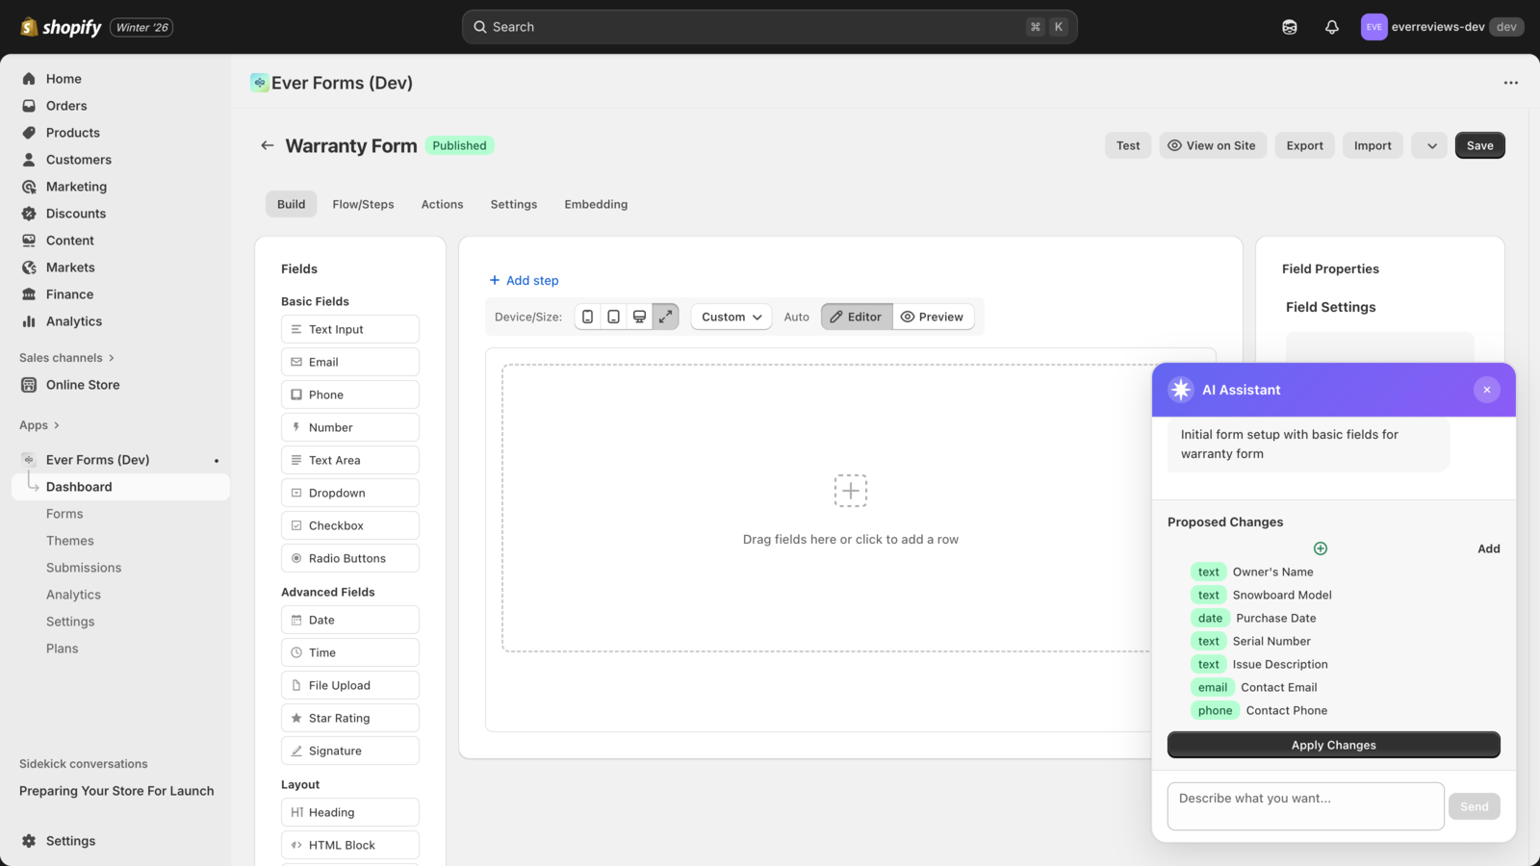Switch to Preview mode

pos(933,316)
